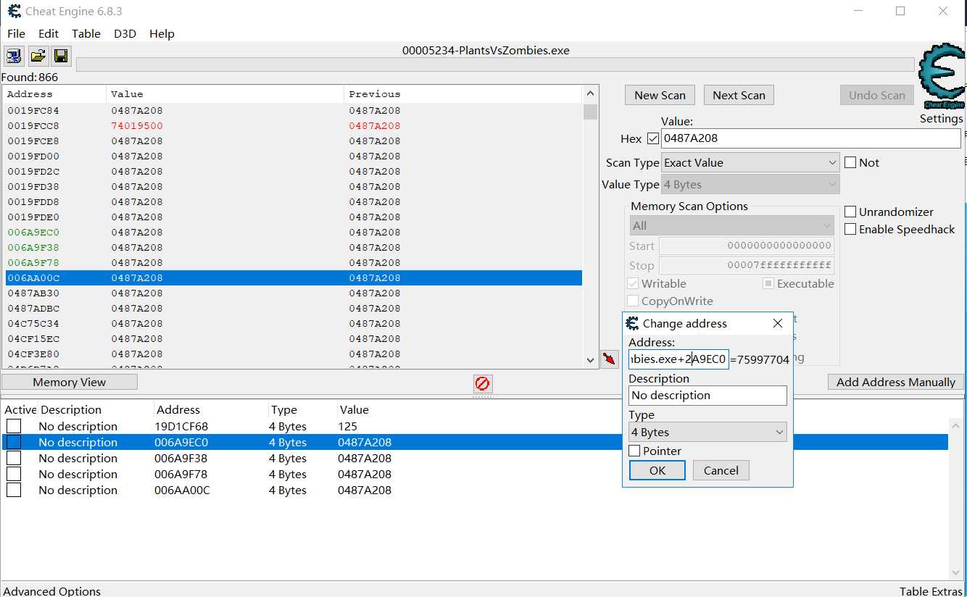Image resolution: width=967 pixels, height=597 pixels.
Task: Click the Undo Scan button
Action: point(876,95)
